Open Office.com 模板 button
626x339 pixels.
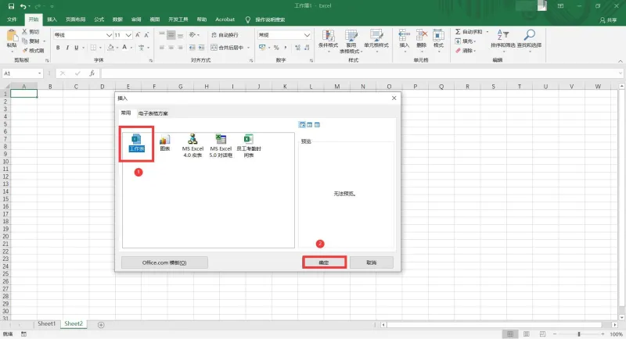pyautogui.click(x=164, y=262)
